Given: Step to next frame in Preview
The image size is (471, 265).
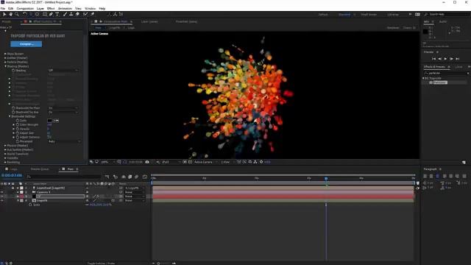Looking at the screenshot, I should [x=451, y=59].
